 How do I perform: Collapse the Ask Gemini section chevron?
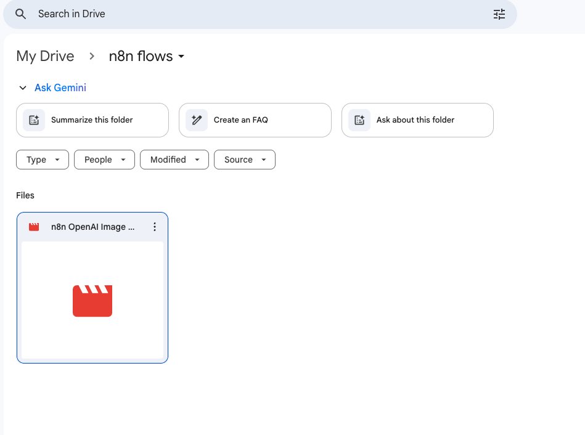(23, 88)
